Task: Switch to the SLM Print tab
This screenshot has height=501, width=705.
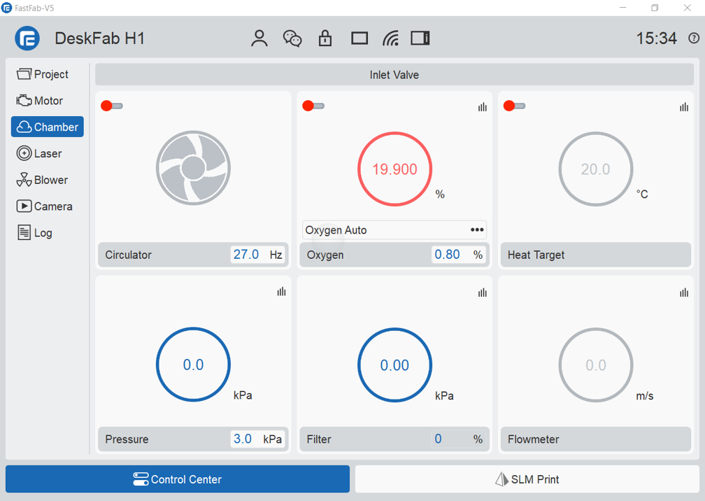Action: point(527,479)
